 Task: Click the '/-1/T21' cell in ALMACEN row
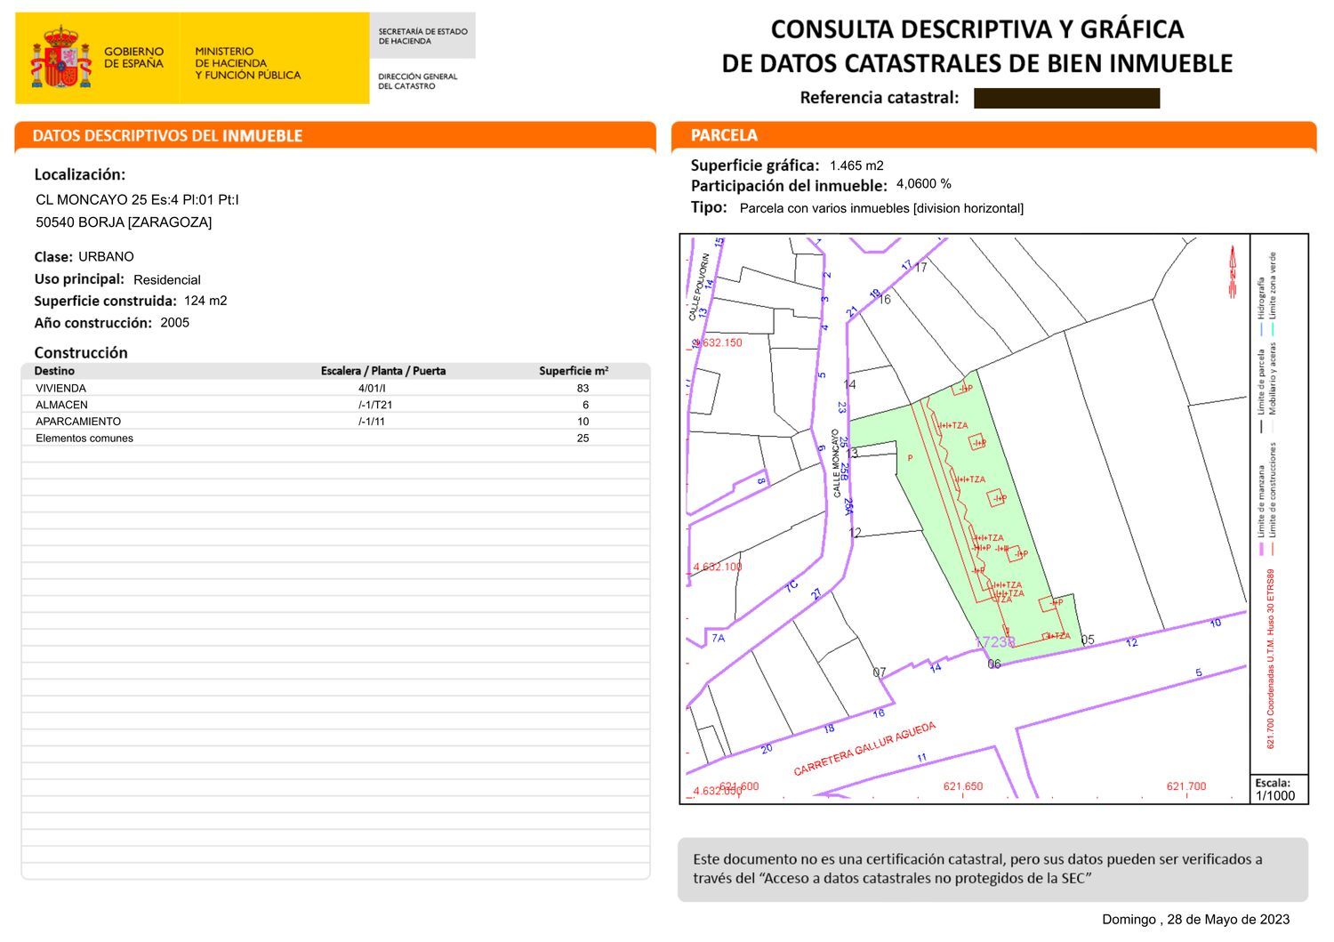tap(375, 405)
